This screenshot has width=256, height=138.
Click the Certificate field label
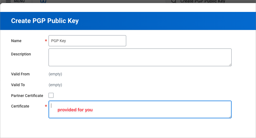pyautogui.click(x=20, y=106)
